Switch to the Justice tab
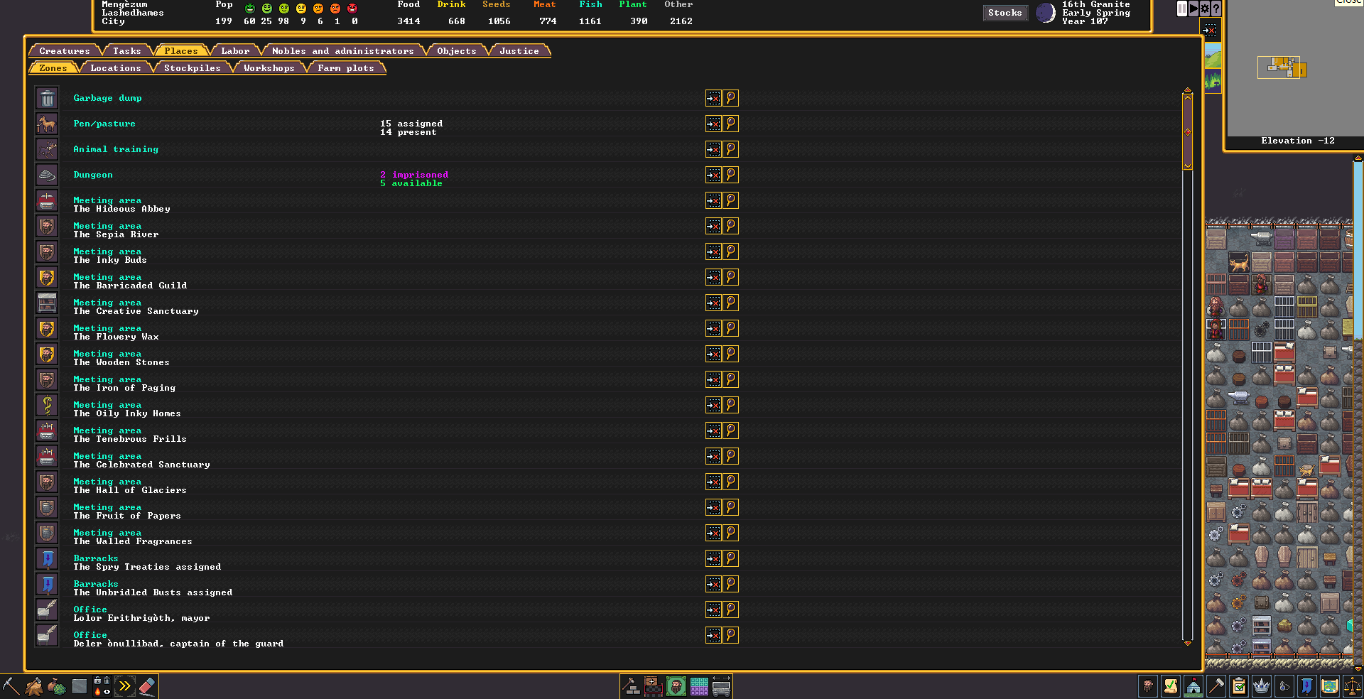The height and width of the screenshot is (699, 1364). tap(519, 51)
